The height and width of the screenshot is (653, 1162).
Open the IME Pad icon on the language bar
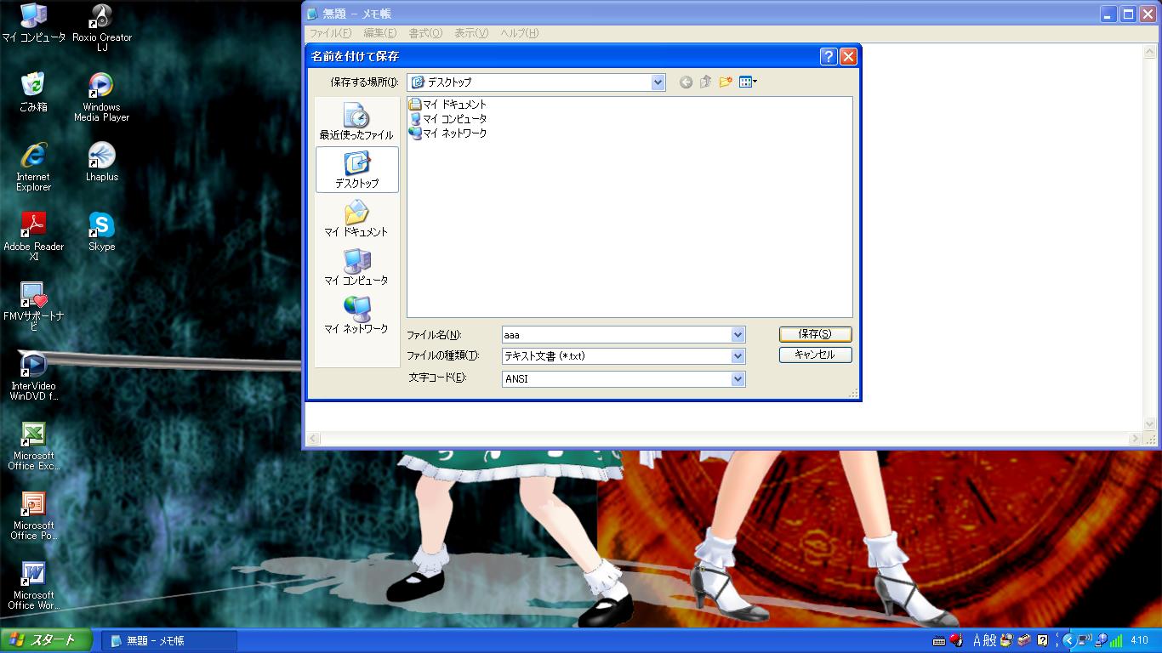[x=1007, y=640]
